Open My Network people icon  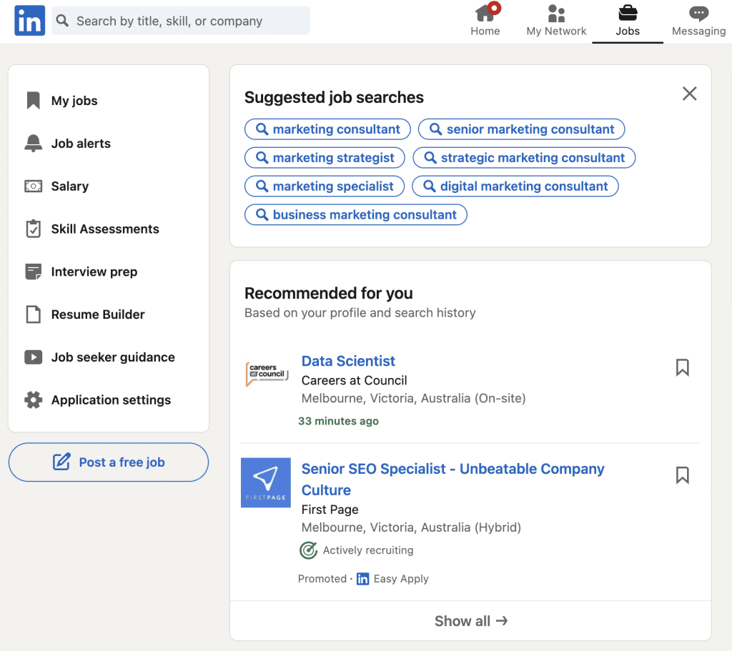(x=556, y=14)
